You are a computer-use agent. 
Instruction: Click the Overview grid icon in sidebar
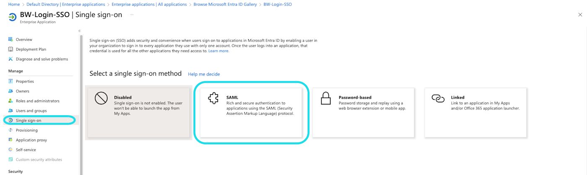(10, 39)
